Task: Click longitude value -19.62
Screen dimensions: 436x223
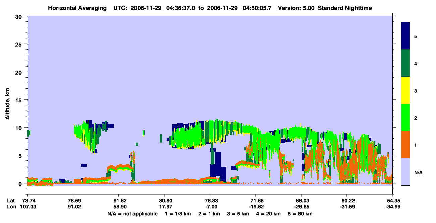Action: [256, 207]
